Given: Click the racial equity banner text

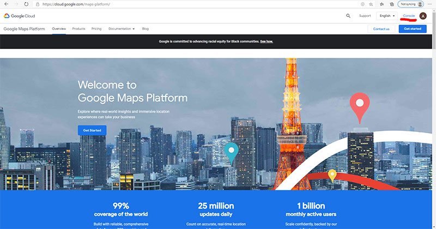Looking at the screenshot, I should (209, 41).
